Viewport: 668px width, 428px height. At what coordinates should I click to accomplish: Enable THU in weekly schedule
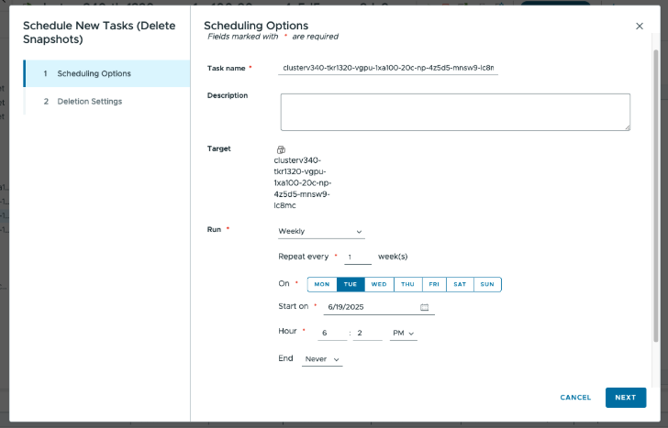click(407, 284)
